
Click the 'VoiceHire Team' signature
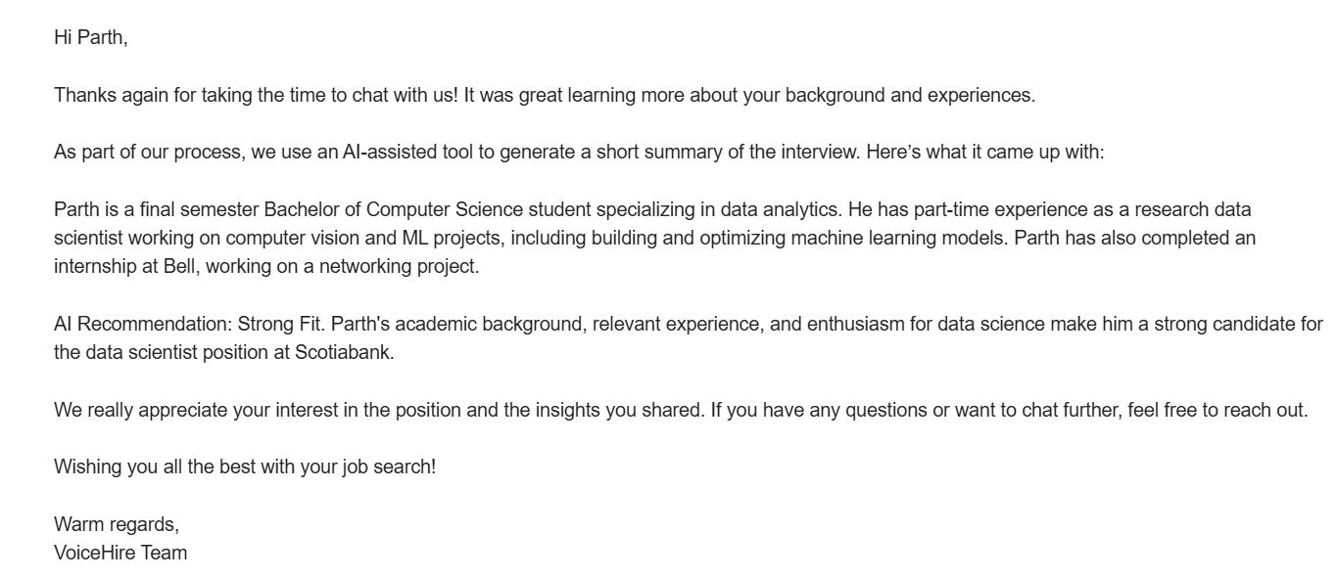coord(120,553)
